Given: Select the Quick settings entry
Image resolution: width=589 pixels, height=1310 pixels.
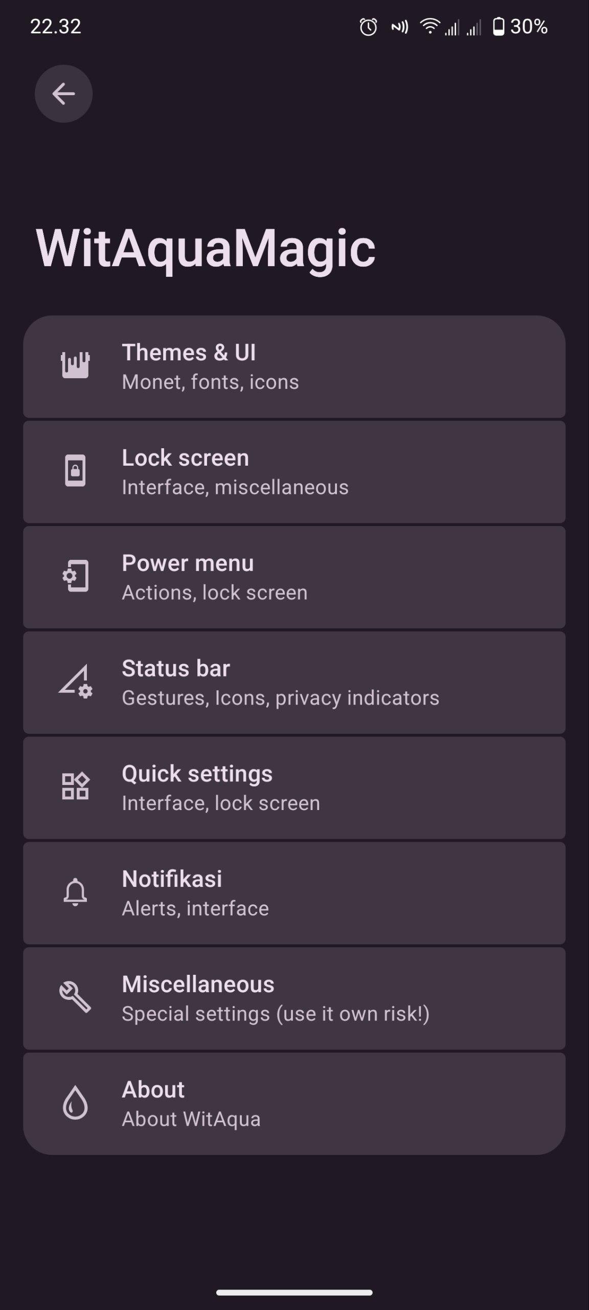Looking at the screenshot, I should click(x=294, y=788).
